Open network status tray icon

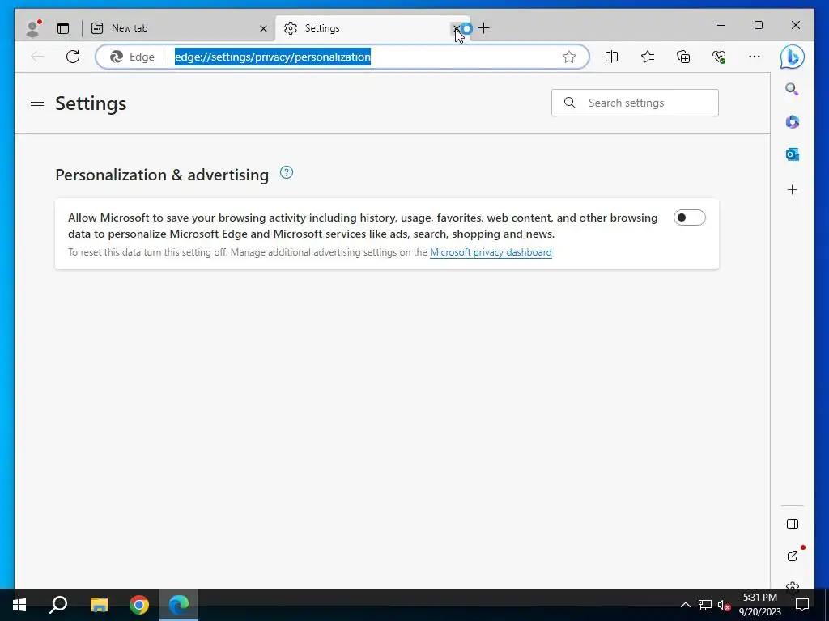click(x=705, y=605)
